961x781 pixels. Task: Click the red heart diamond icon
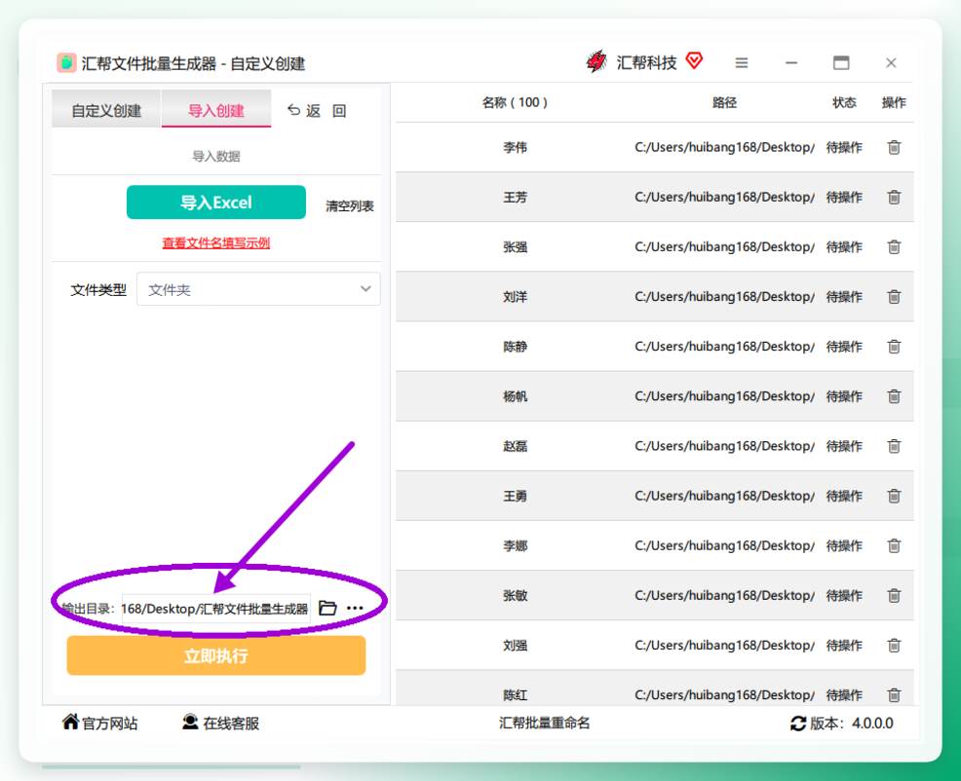(x=694, y=60)
